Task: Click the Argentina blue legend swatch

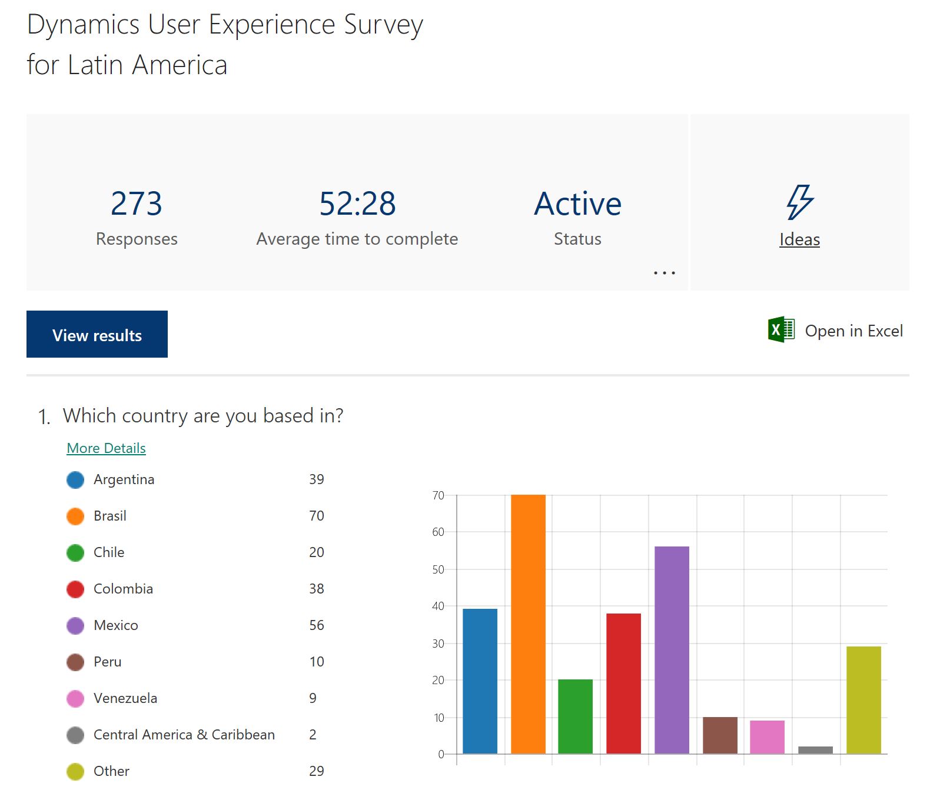Action: point(75,480)
